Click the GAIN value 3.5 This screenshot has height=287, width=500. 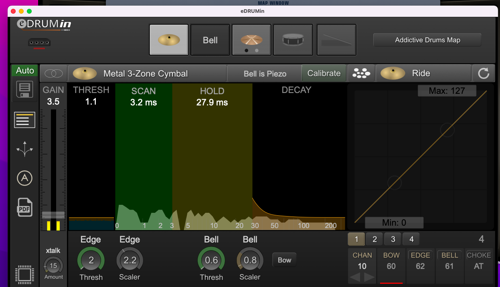pos(53,102)
